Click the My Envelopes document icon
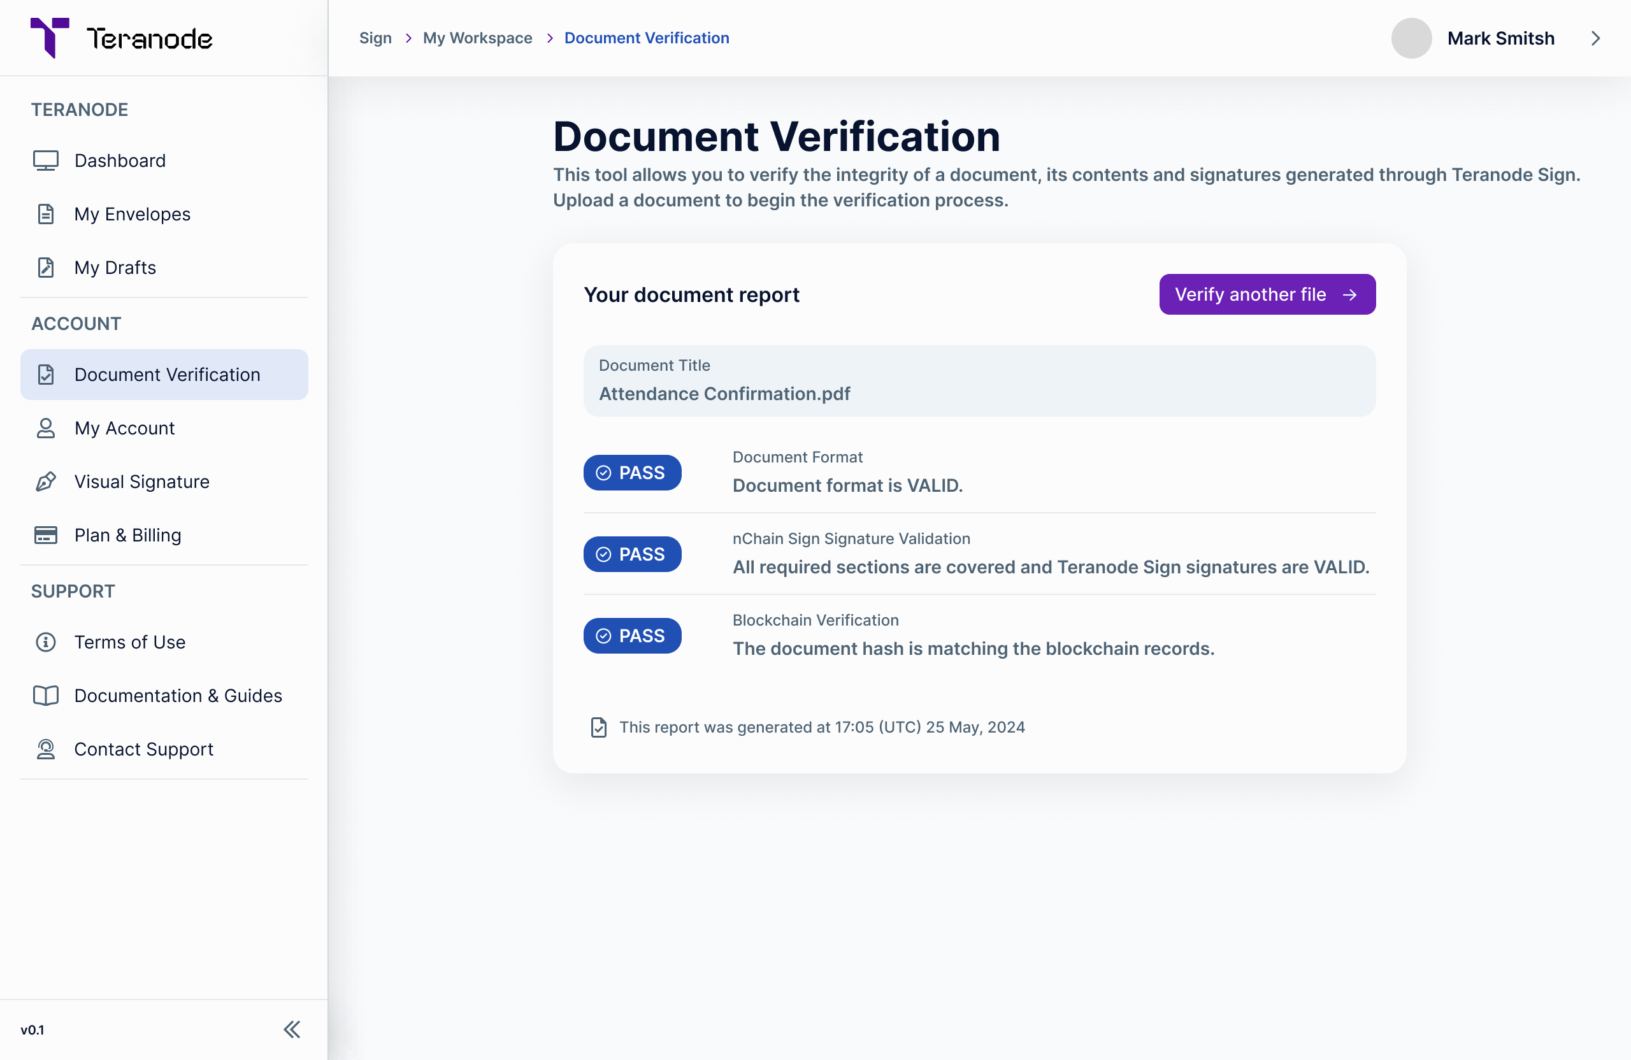This screenshot has width=1631, height=1060. pyautogui.click(x=46, y=214)
